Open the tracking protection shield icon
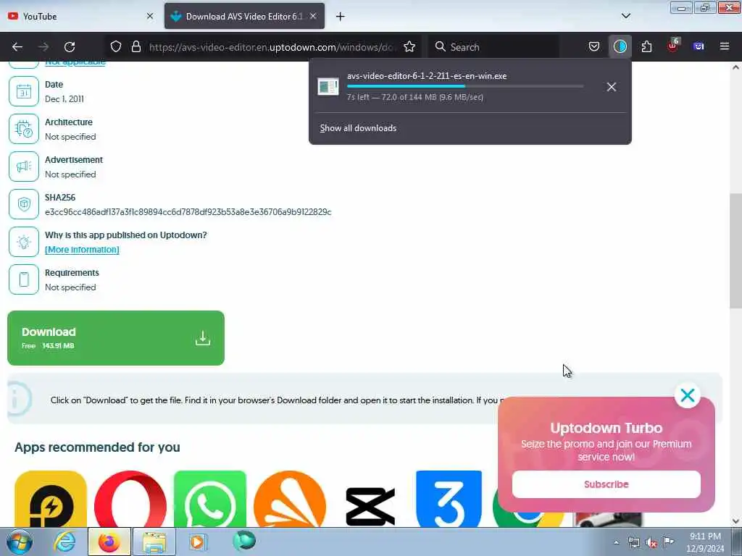This screenshot has height=556, width=742. (x=116, y=47)
